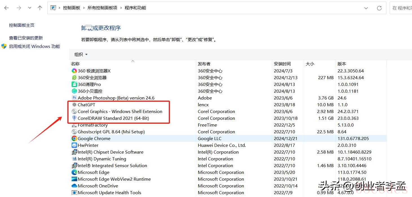This screenshot has width=412, height=197.
Task: Click the Google Chrome program icon
Action: (x=74, y=138)
